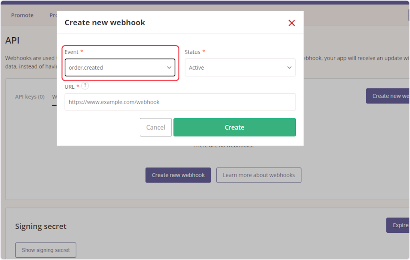Click the Expire signing secret button
Screen dimensions: 410x260
pyautogui.click(x=398, y=225)
